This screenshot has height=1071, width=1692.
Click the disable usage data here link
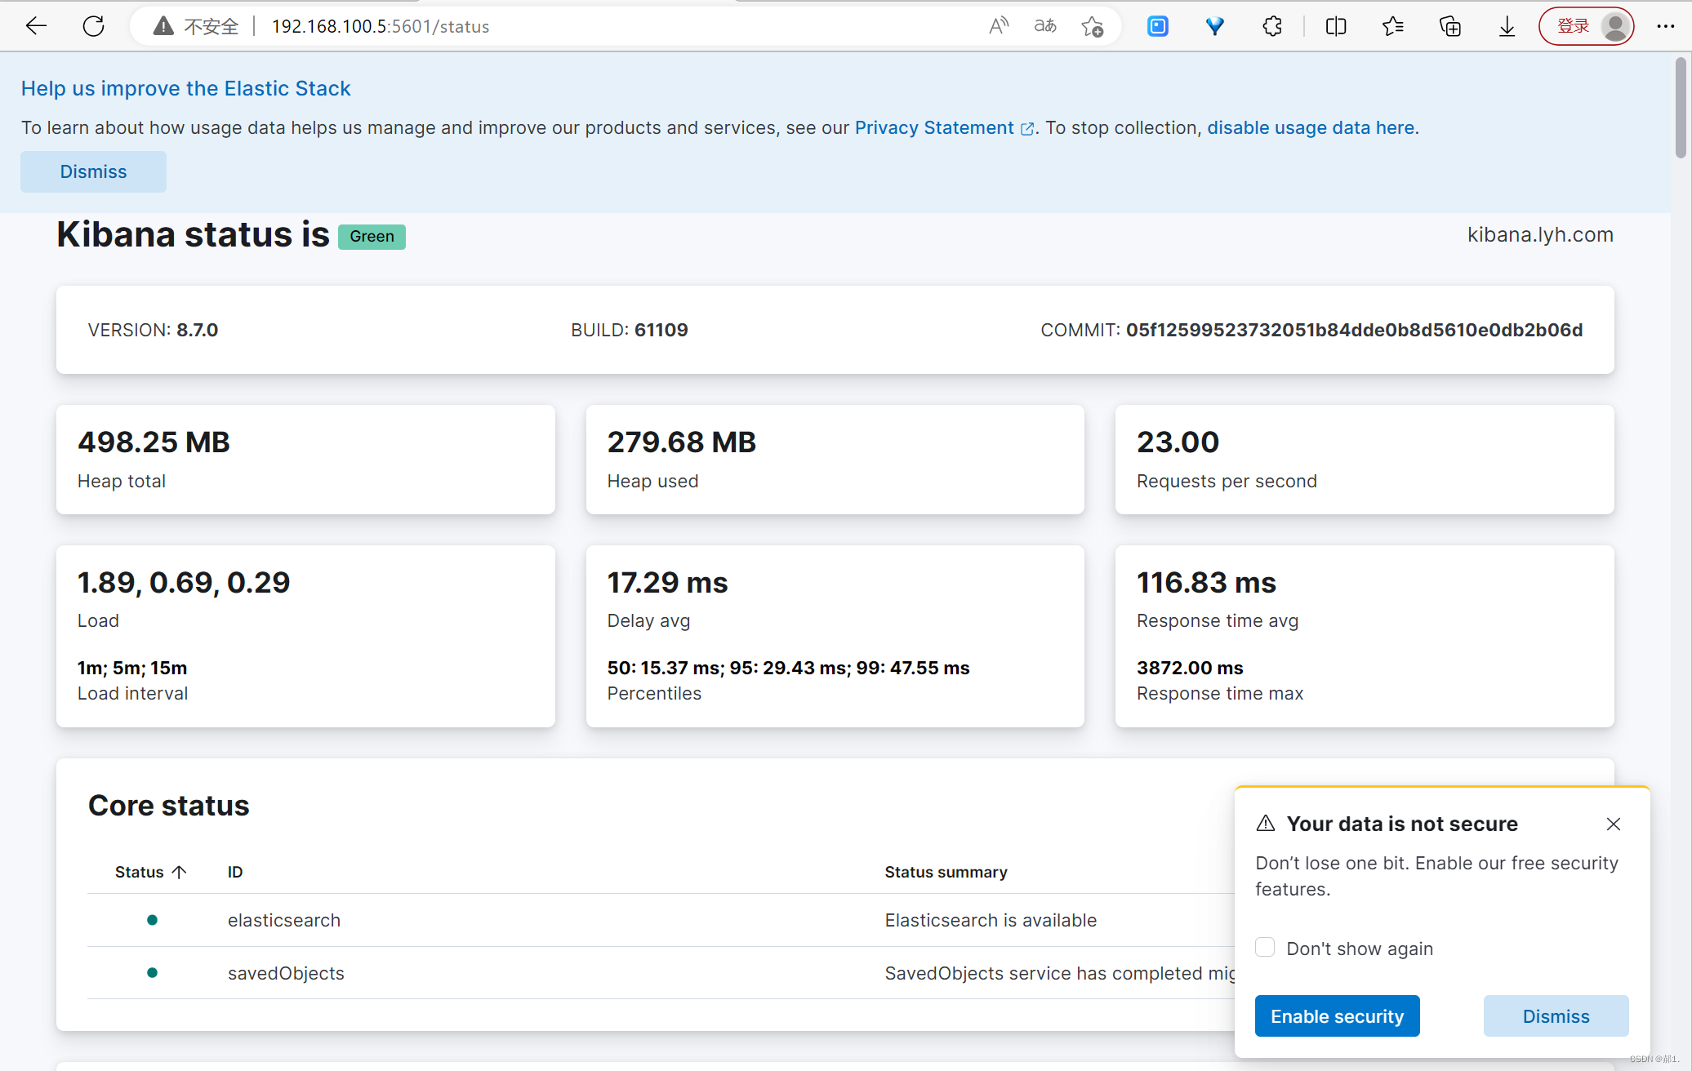(x=1311, y=127)
